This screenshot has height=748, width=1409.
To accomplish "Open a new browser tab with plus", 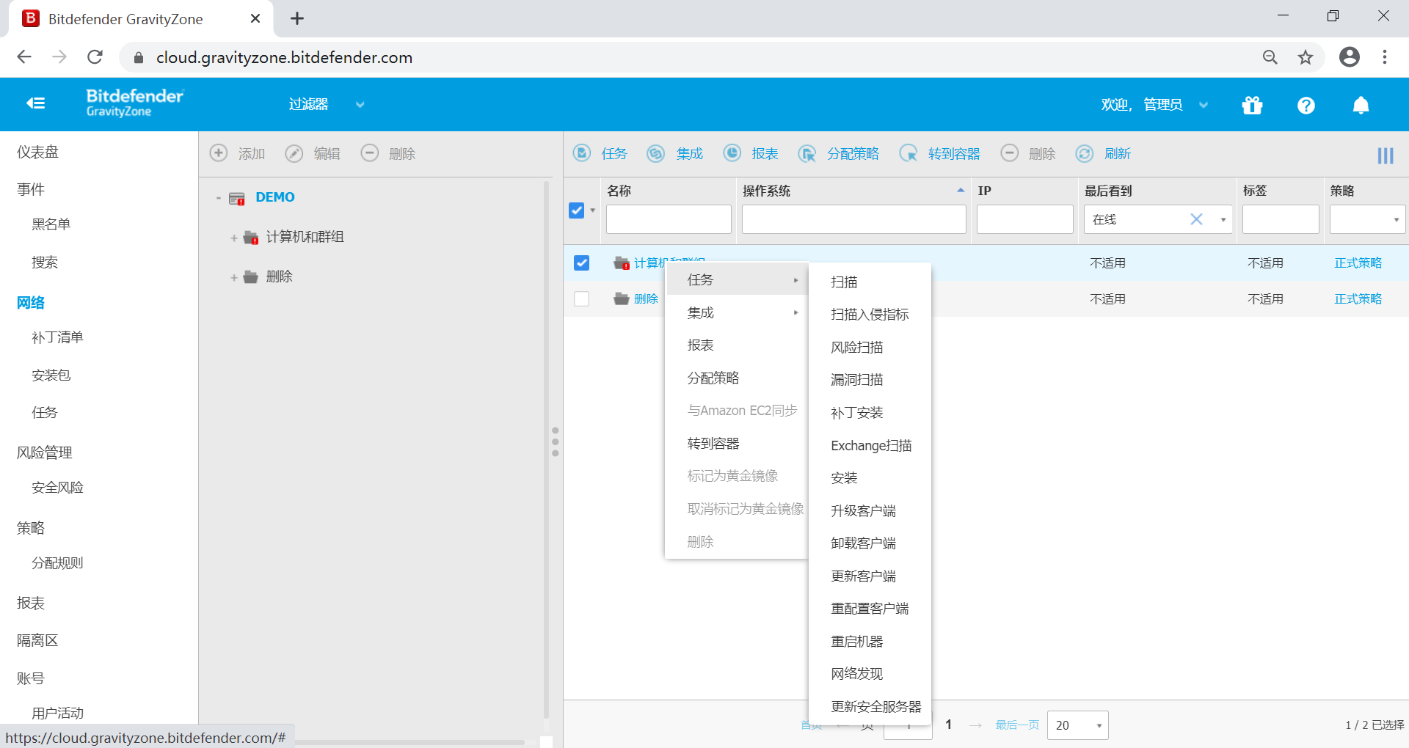I will pyautogui.click(x=297, y=19).
